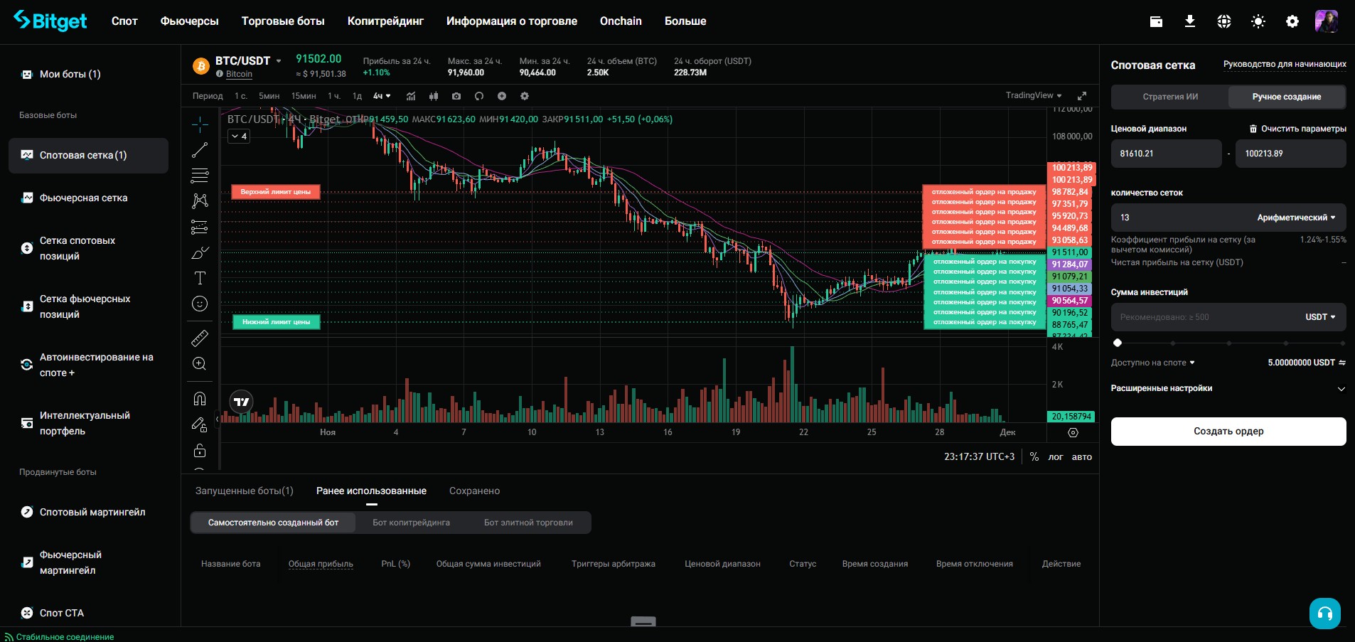Select the trend line drawing tool

click(200, 150)
